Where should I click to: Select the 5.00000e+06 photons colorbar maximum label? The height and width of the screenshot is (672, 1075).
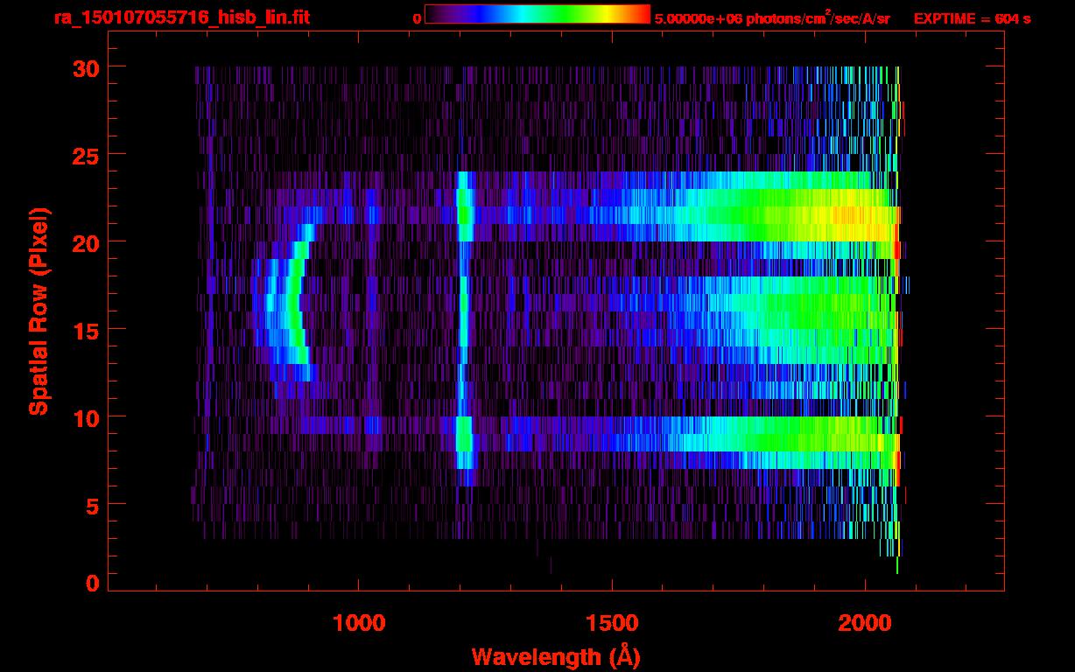tap(771, 18)
